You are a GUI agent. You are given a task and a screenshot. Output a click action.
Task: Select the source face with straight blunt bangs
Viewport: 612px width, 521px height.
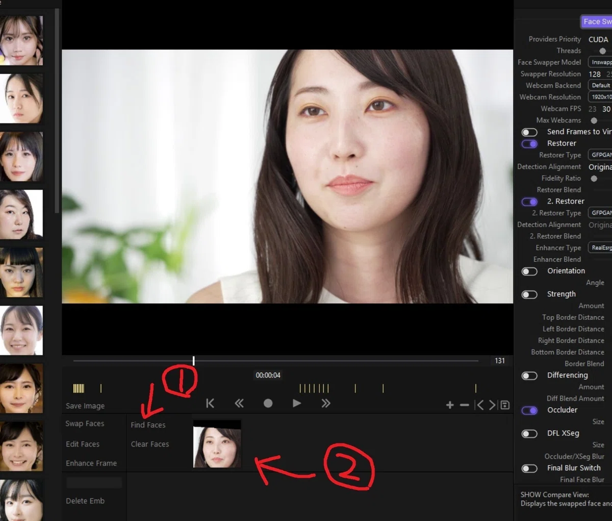click(x=21, y=272)
